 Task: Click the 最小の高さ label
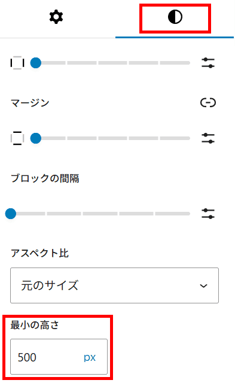click(x=35, y=325)
